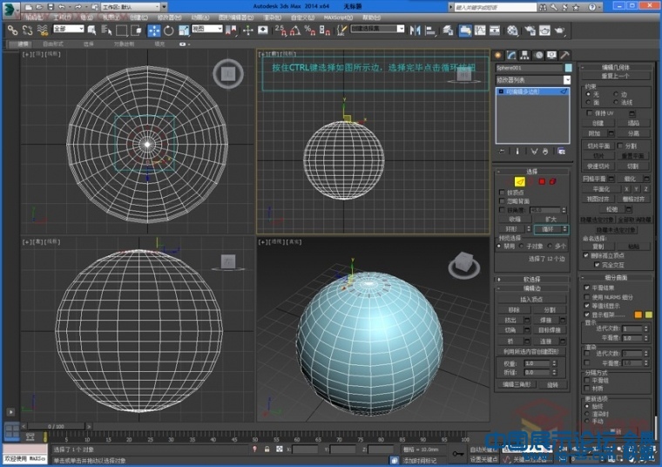Click the Select and Link chain icon

[x=13, y=30]
